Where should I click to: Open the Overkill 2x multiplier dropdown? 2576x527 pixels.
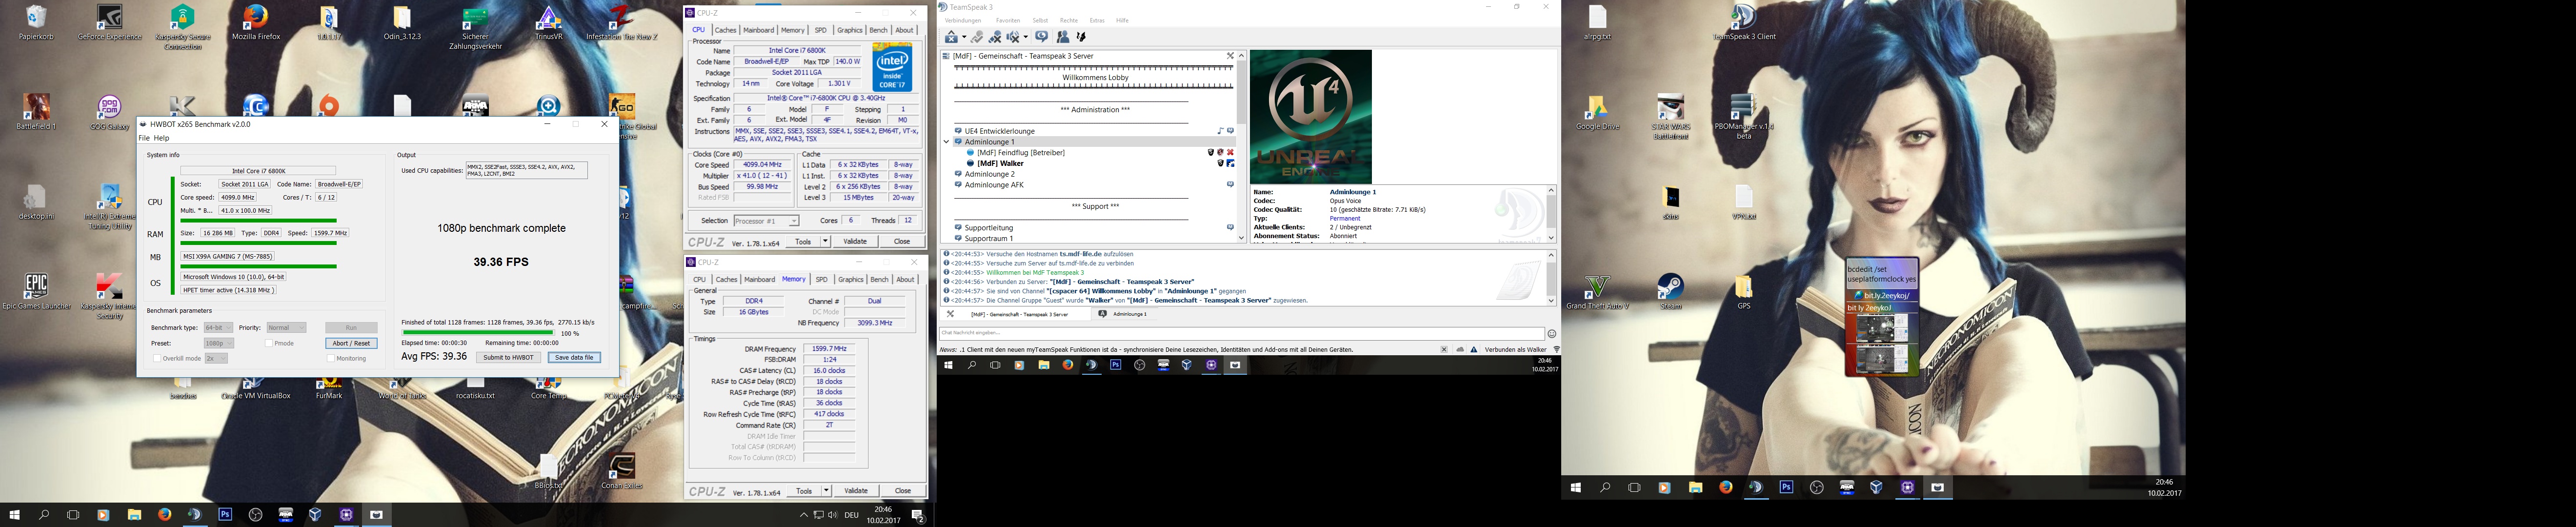point(216,358)
